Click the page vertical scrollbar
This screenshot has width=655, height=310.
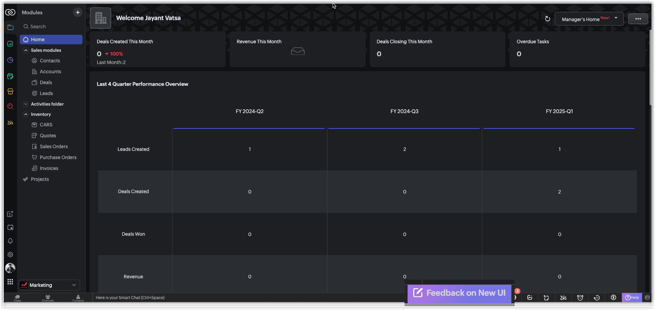coord(651,68)
